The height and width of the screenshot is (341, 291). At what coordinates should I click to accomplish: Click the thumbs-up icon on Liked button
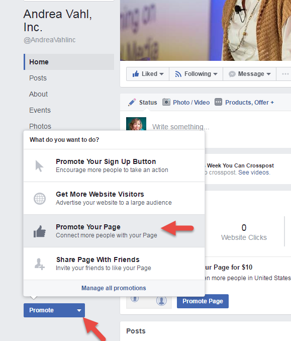pos(136,74)
